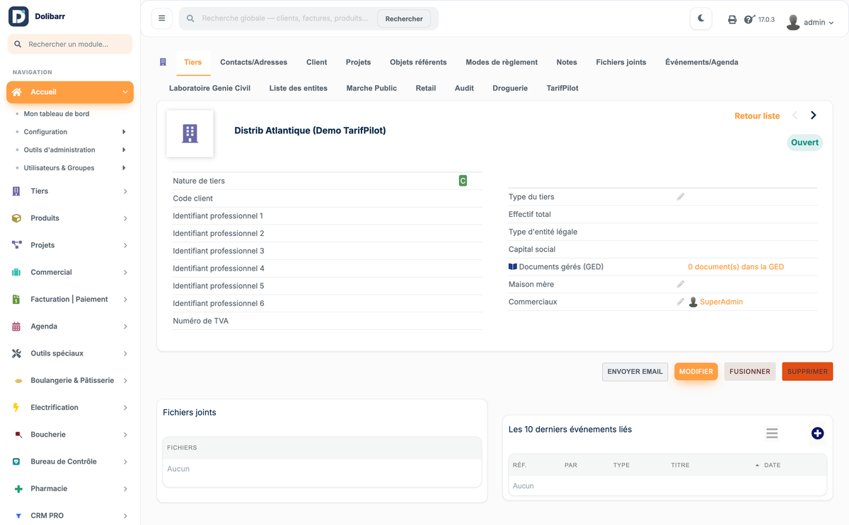The image size is (849, 525).
Task: Open Mon tableau de bord
Action: click(x=57, y=114)
